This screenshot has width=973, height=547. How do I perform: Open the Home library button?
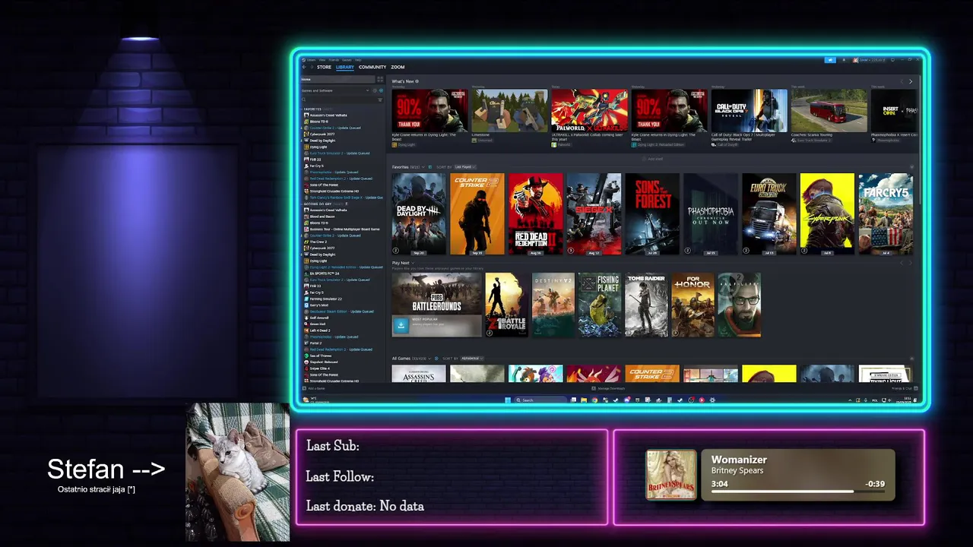(338, 79)
